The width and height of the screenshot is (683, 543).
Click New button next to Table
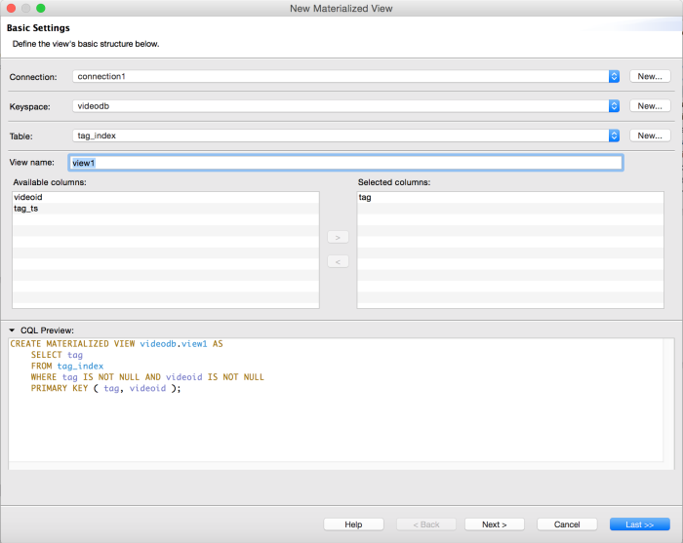650,136
